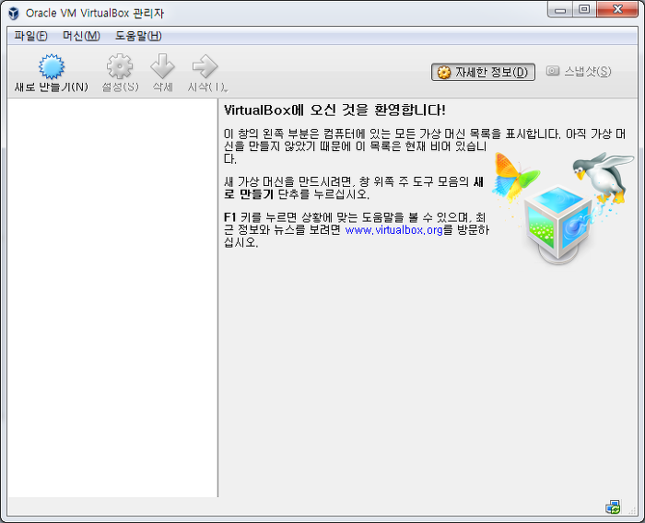The height and width of the screenshot is (523, 645).
Task: Open the 도움말(H) menu
Action: point(138,36)
